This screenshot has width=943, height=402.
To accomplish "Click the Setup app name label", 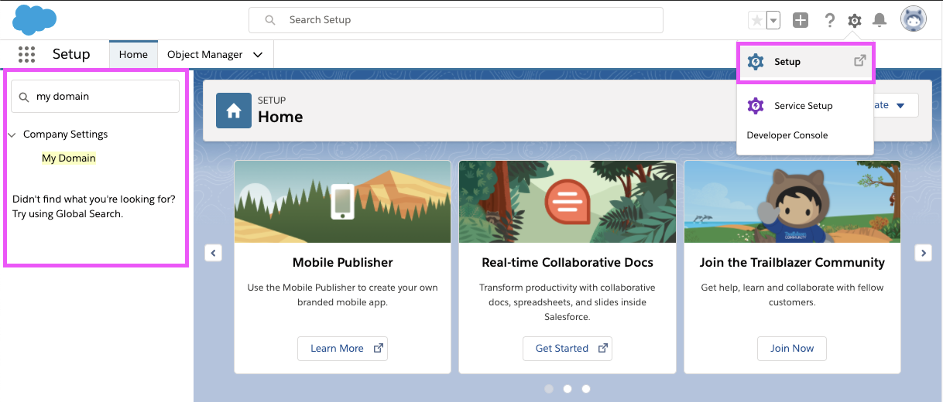I will point(71,54).
